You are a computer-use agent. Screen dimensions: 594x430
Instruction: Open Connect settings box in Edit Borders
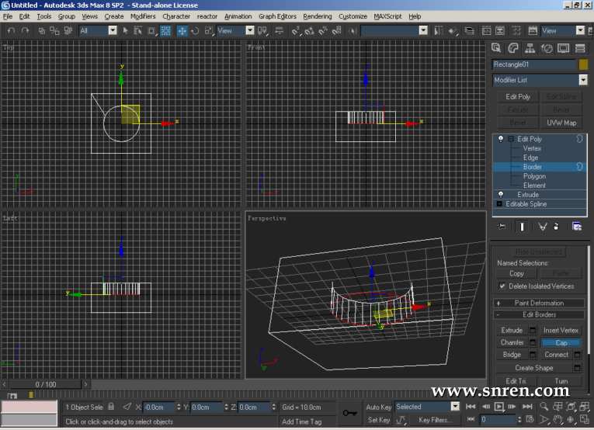coord(578,355)
